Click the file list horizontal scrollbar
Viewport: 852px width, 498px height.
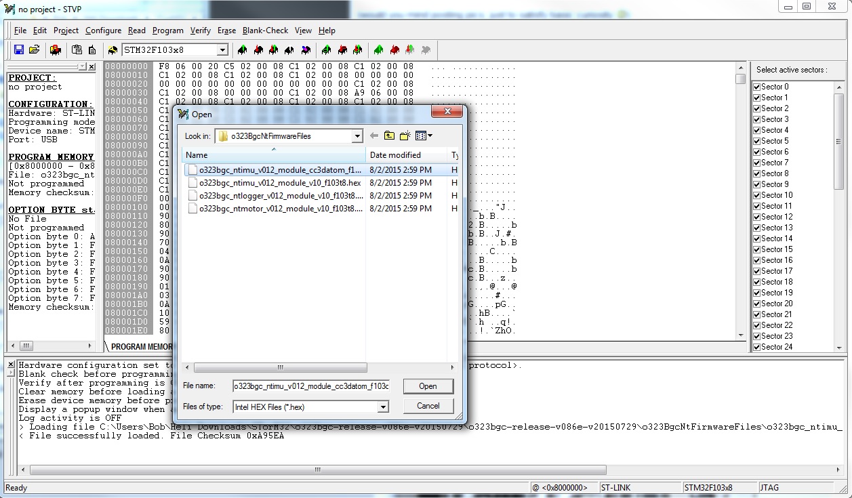click(280, 368)
